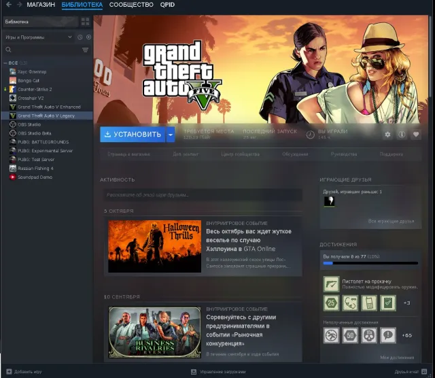Show +65 more locked achievements

click(x=406, y=335)
